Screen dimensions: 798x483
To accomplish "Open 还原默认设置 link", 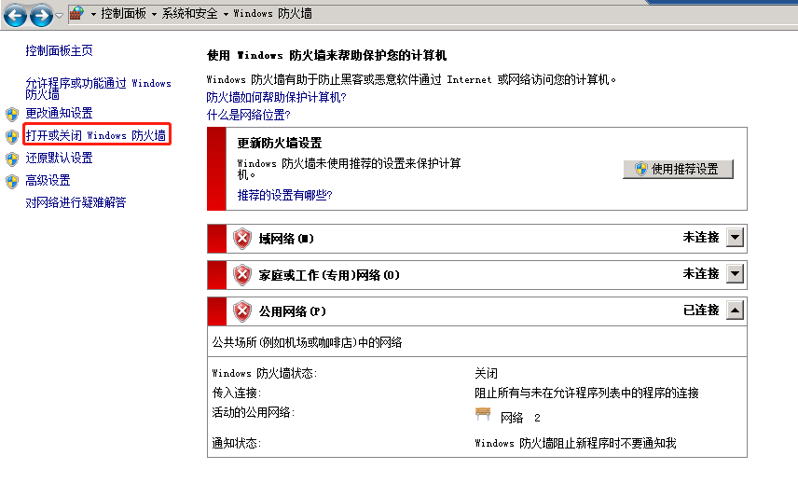I will pos(59,158).
